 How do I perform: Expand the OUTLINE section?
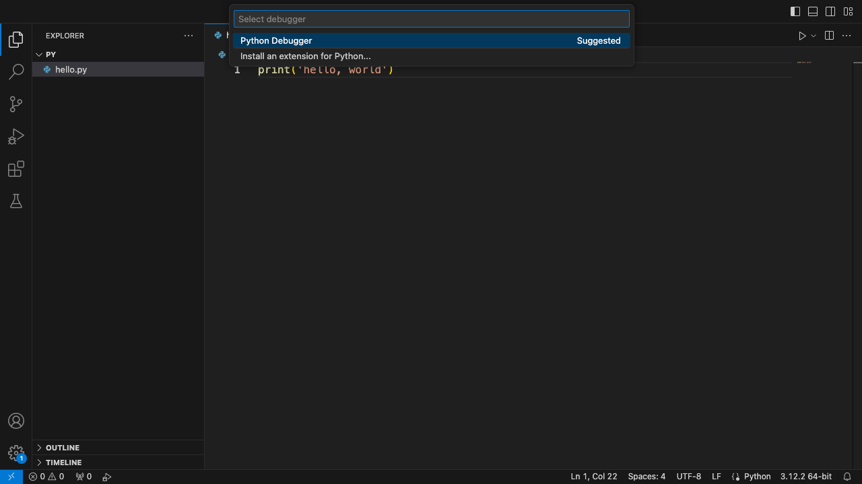coord(119,448)
